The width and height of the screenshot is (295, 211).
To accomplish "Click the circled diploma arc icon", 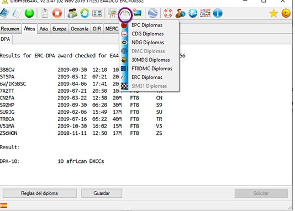I will point(125,14).
